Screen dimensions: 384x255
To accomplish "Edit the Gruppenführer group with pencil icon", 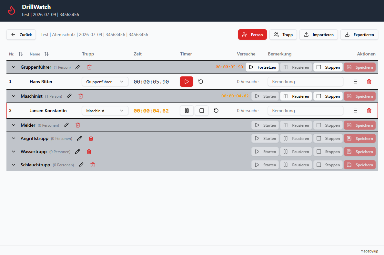I will [x=78, y=67].
